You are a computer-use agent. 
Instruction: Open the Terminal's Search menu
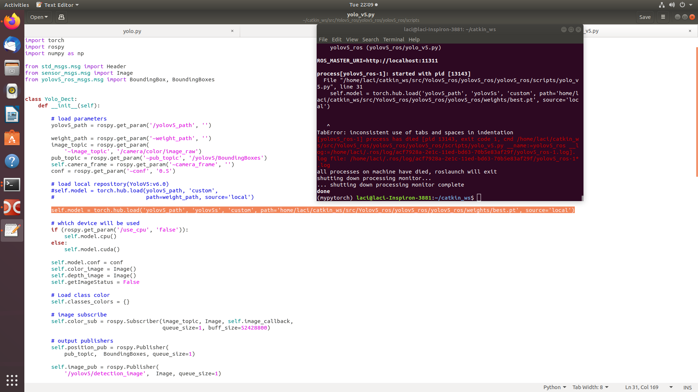(x=370, y=39)
